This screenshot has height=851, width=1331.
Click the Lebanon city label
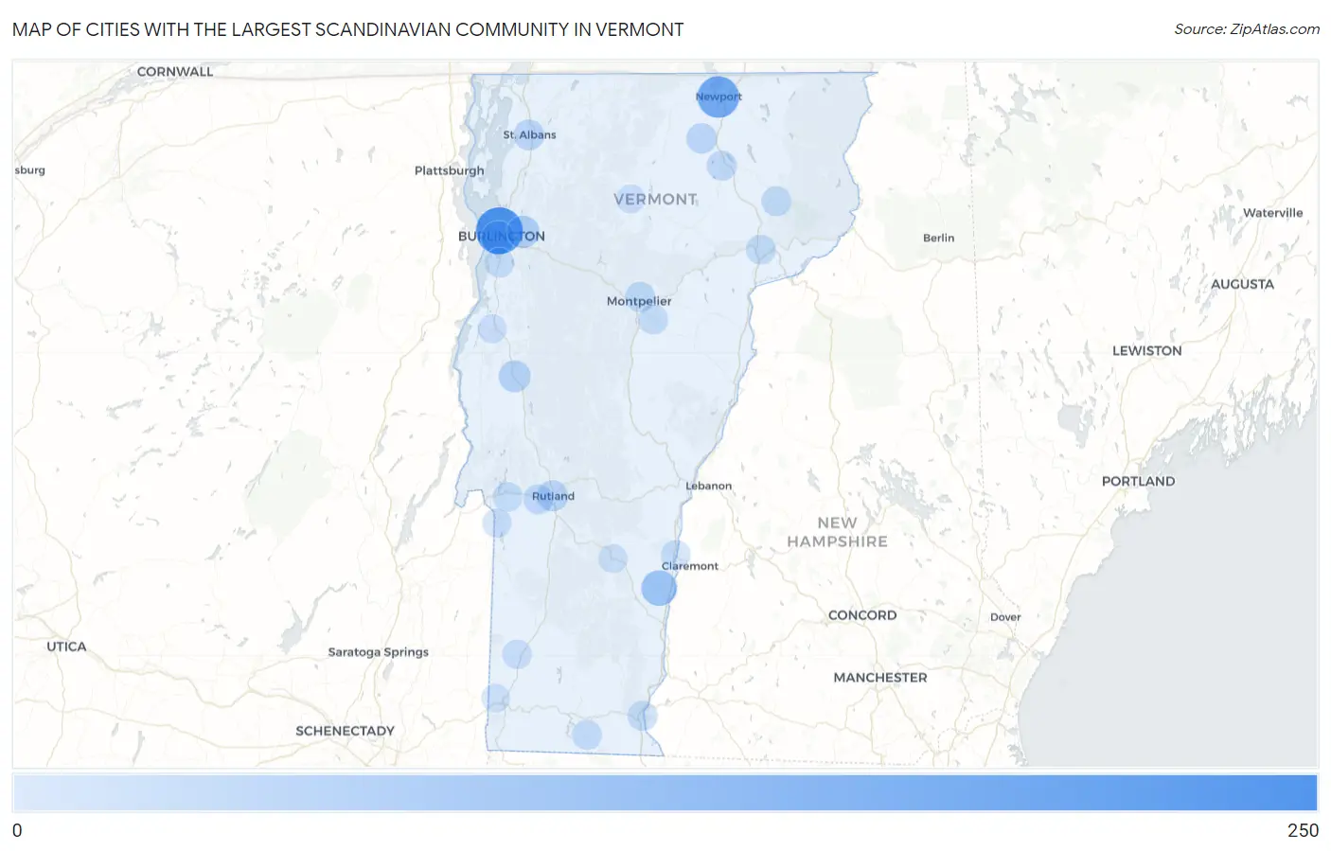pos(708,486)
